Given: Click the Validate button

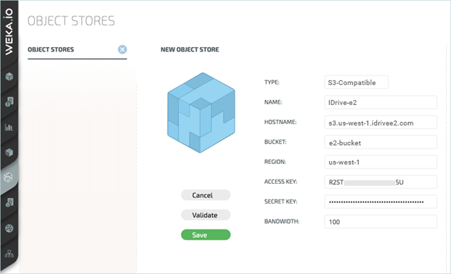Looking at the screenshot, I should [x=205, y=215].
